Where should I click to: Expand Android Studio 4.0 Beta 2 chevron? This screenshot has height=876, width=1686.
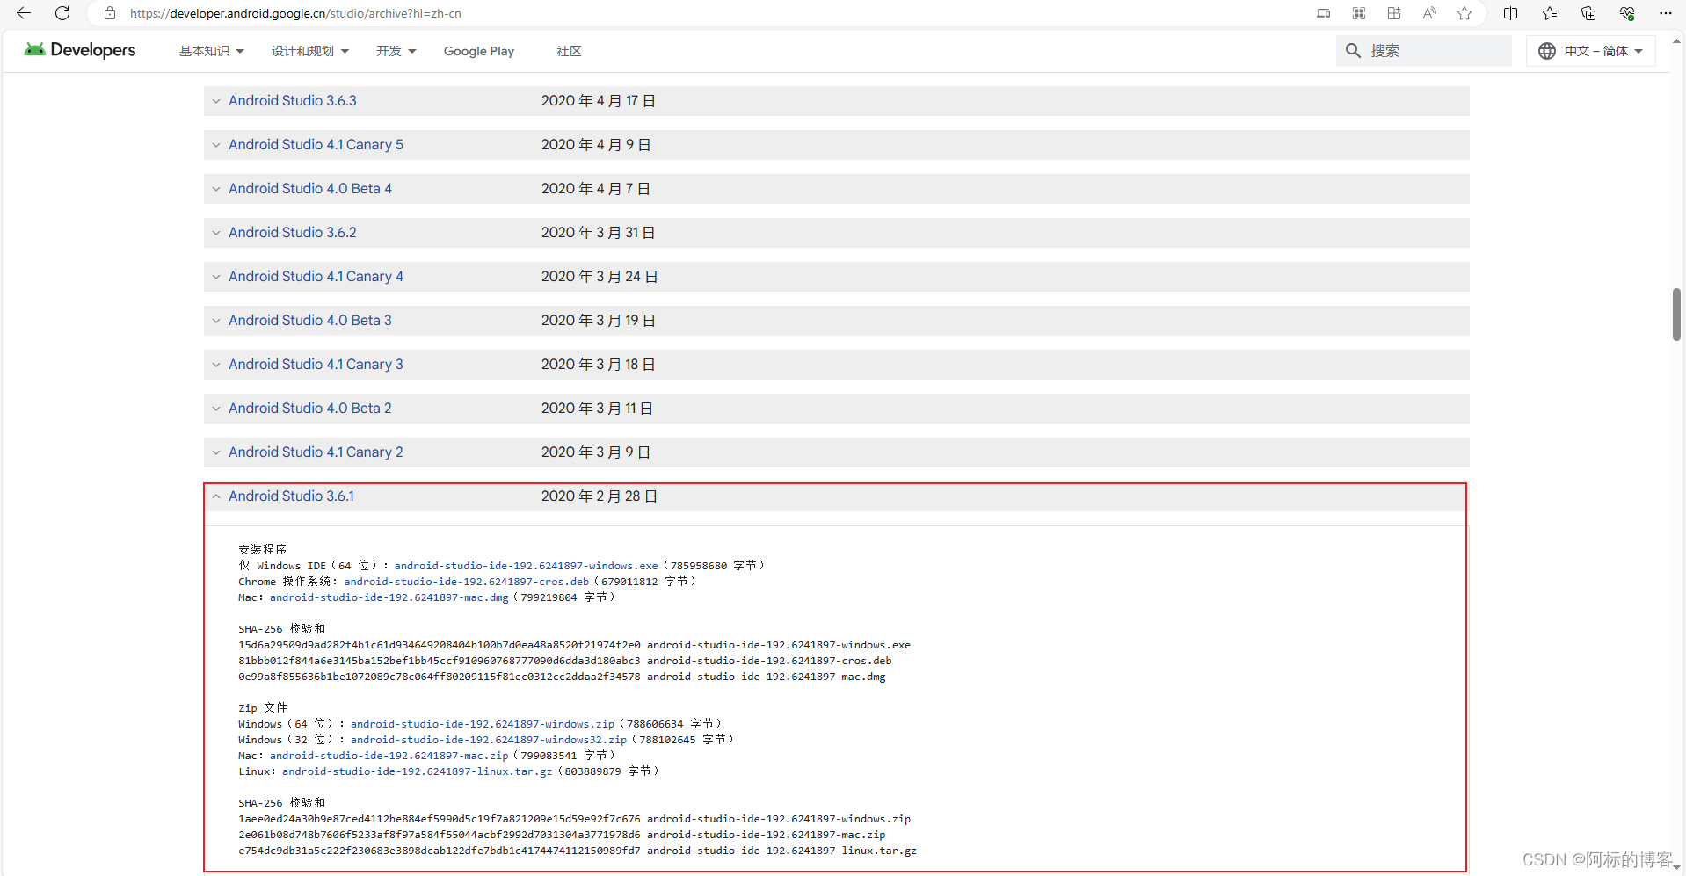[216, 409]
